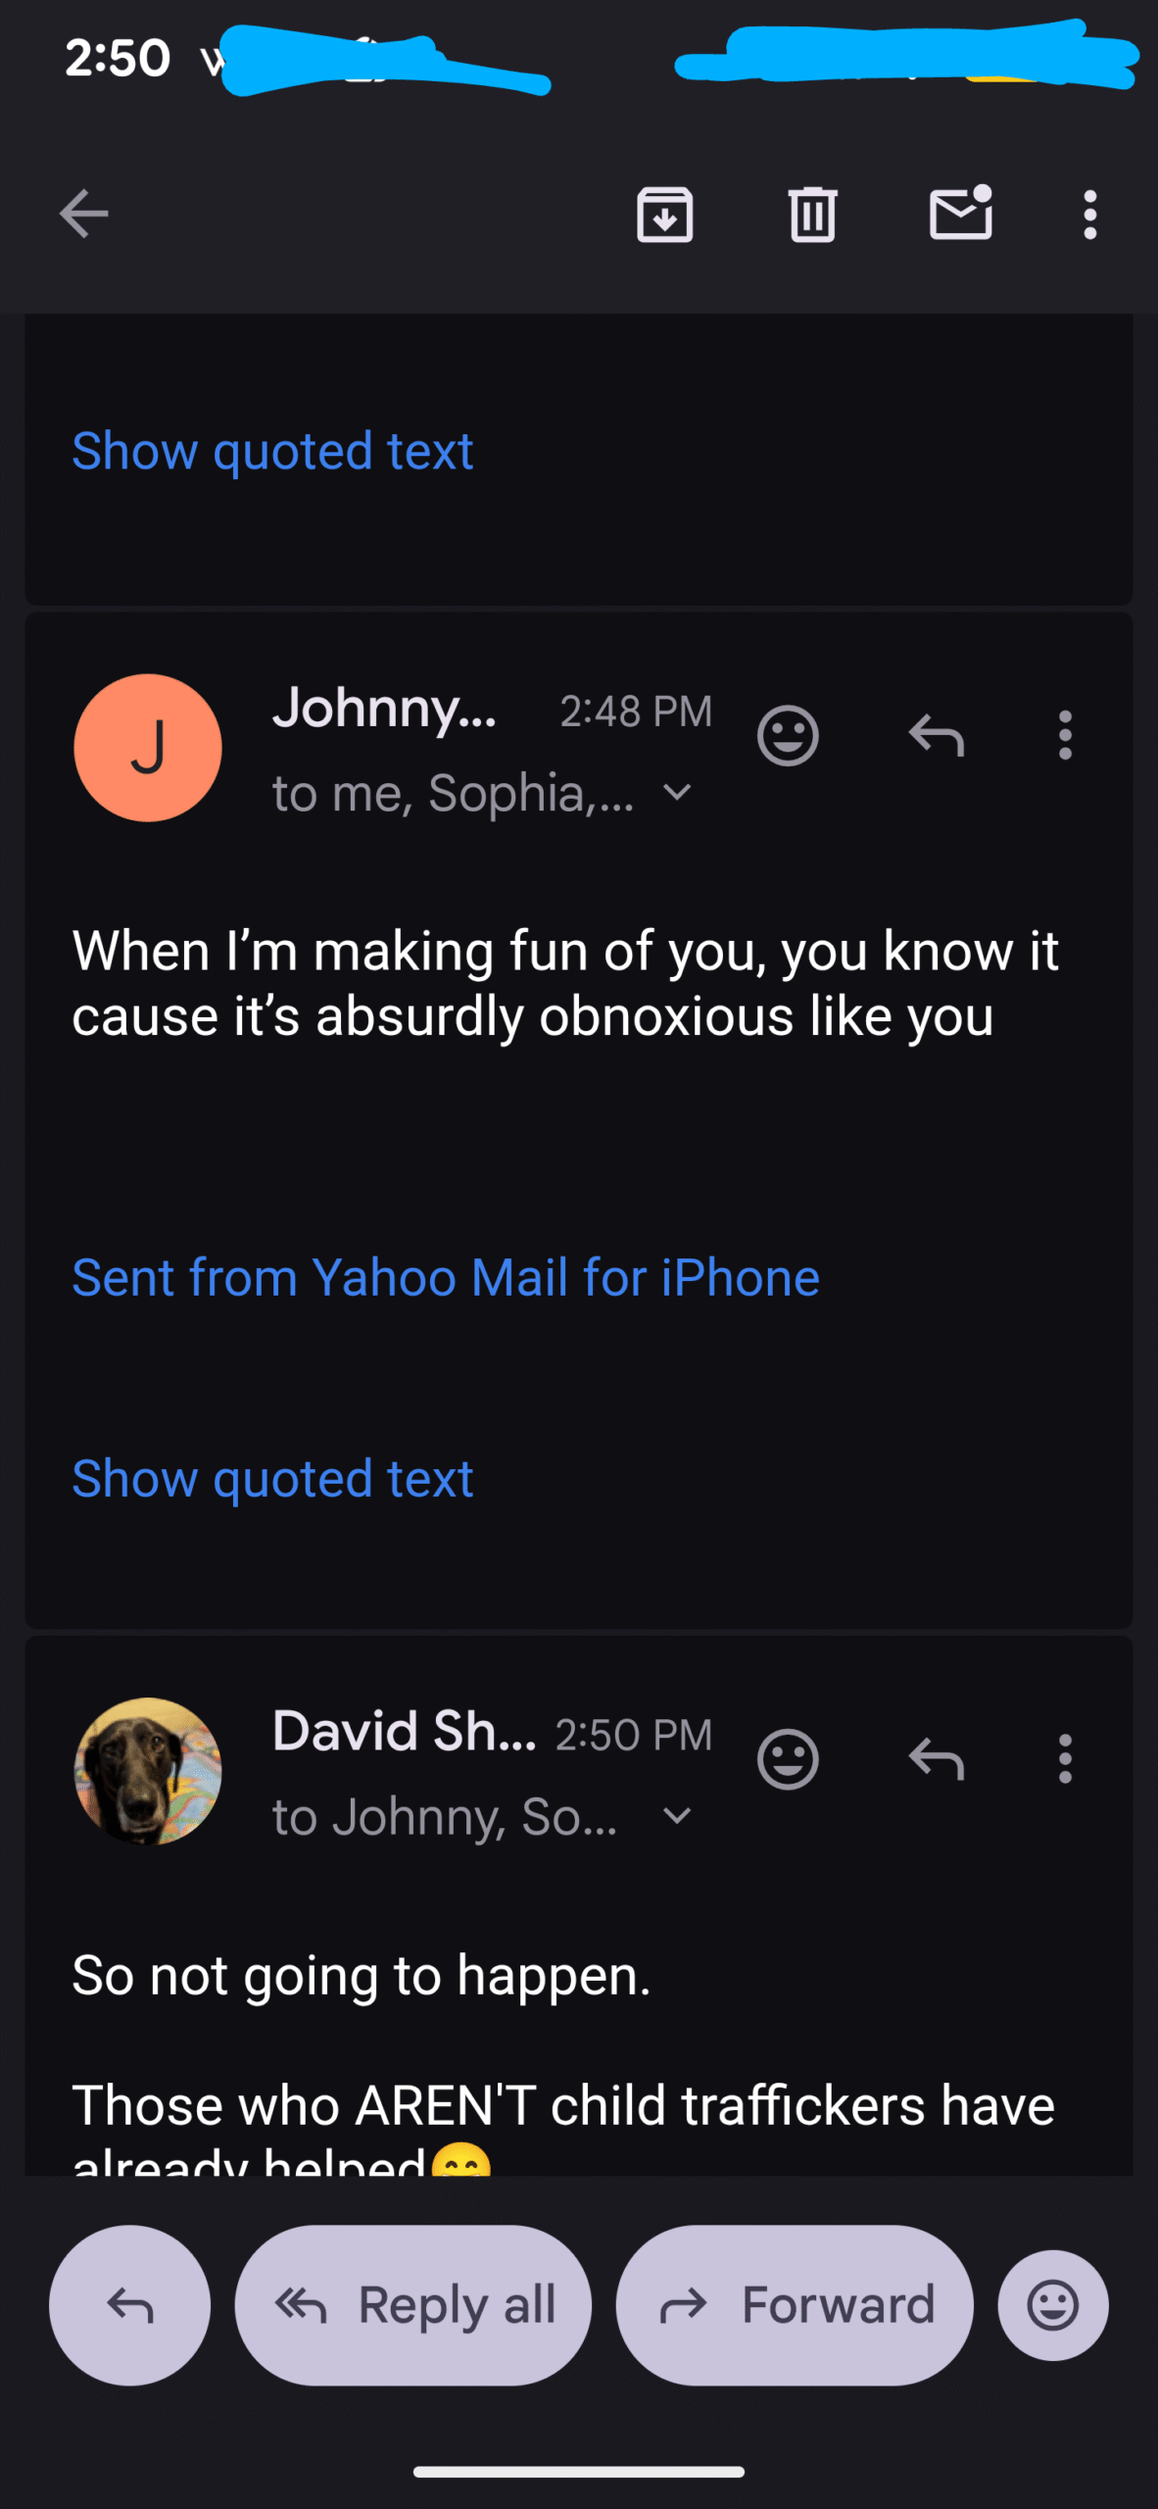The image size is (1158, 2509).
Task: Reply to David's 2:50 PM message
Action: click(937, 1759)
